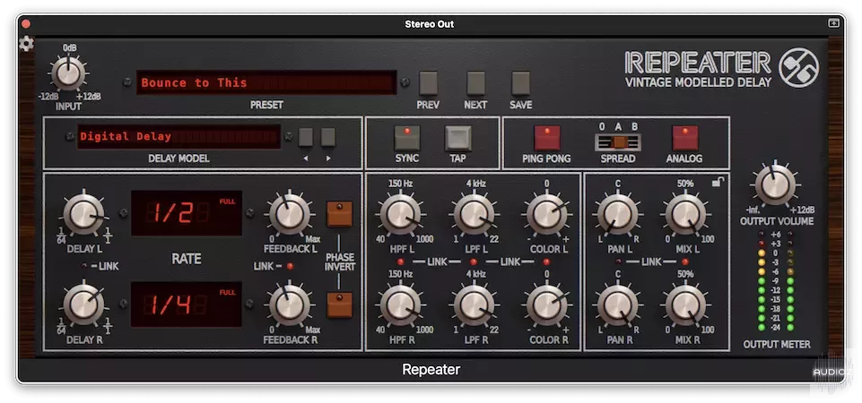Click the OUTPUT VOLUME knob
Viewport: 862px width, 403px height.
(x=775, y=184)
